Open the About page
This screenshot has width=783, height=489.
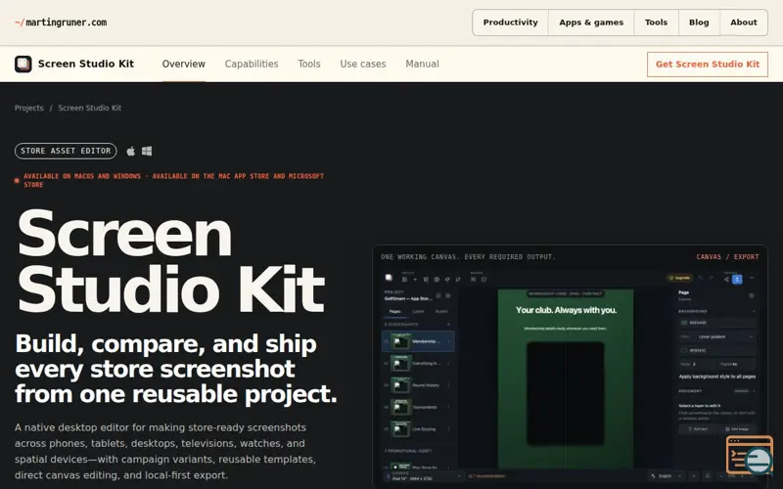744,22
